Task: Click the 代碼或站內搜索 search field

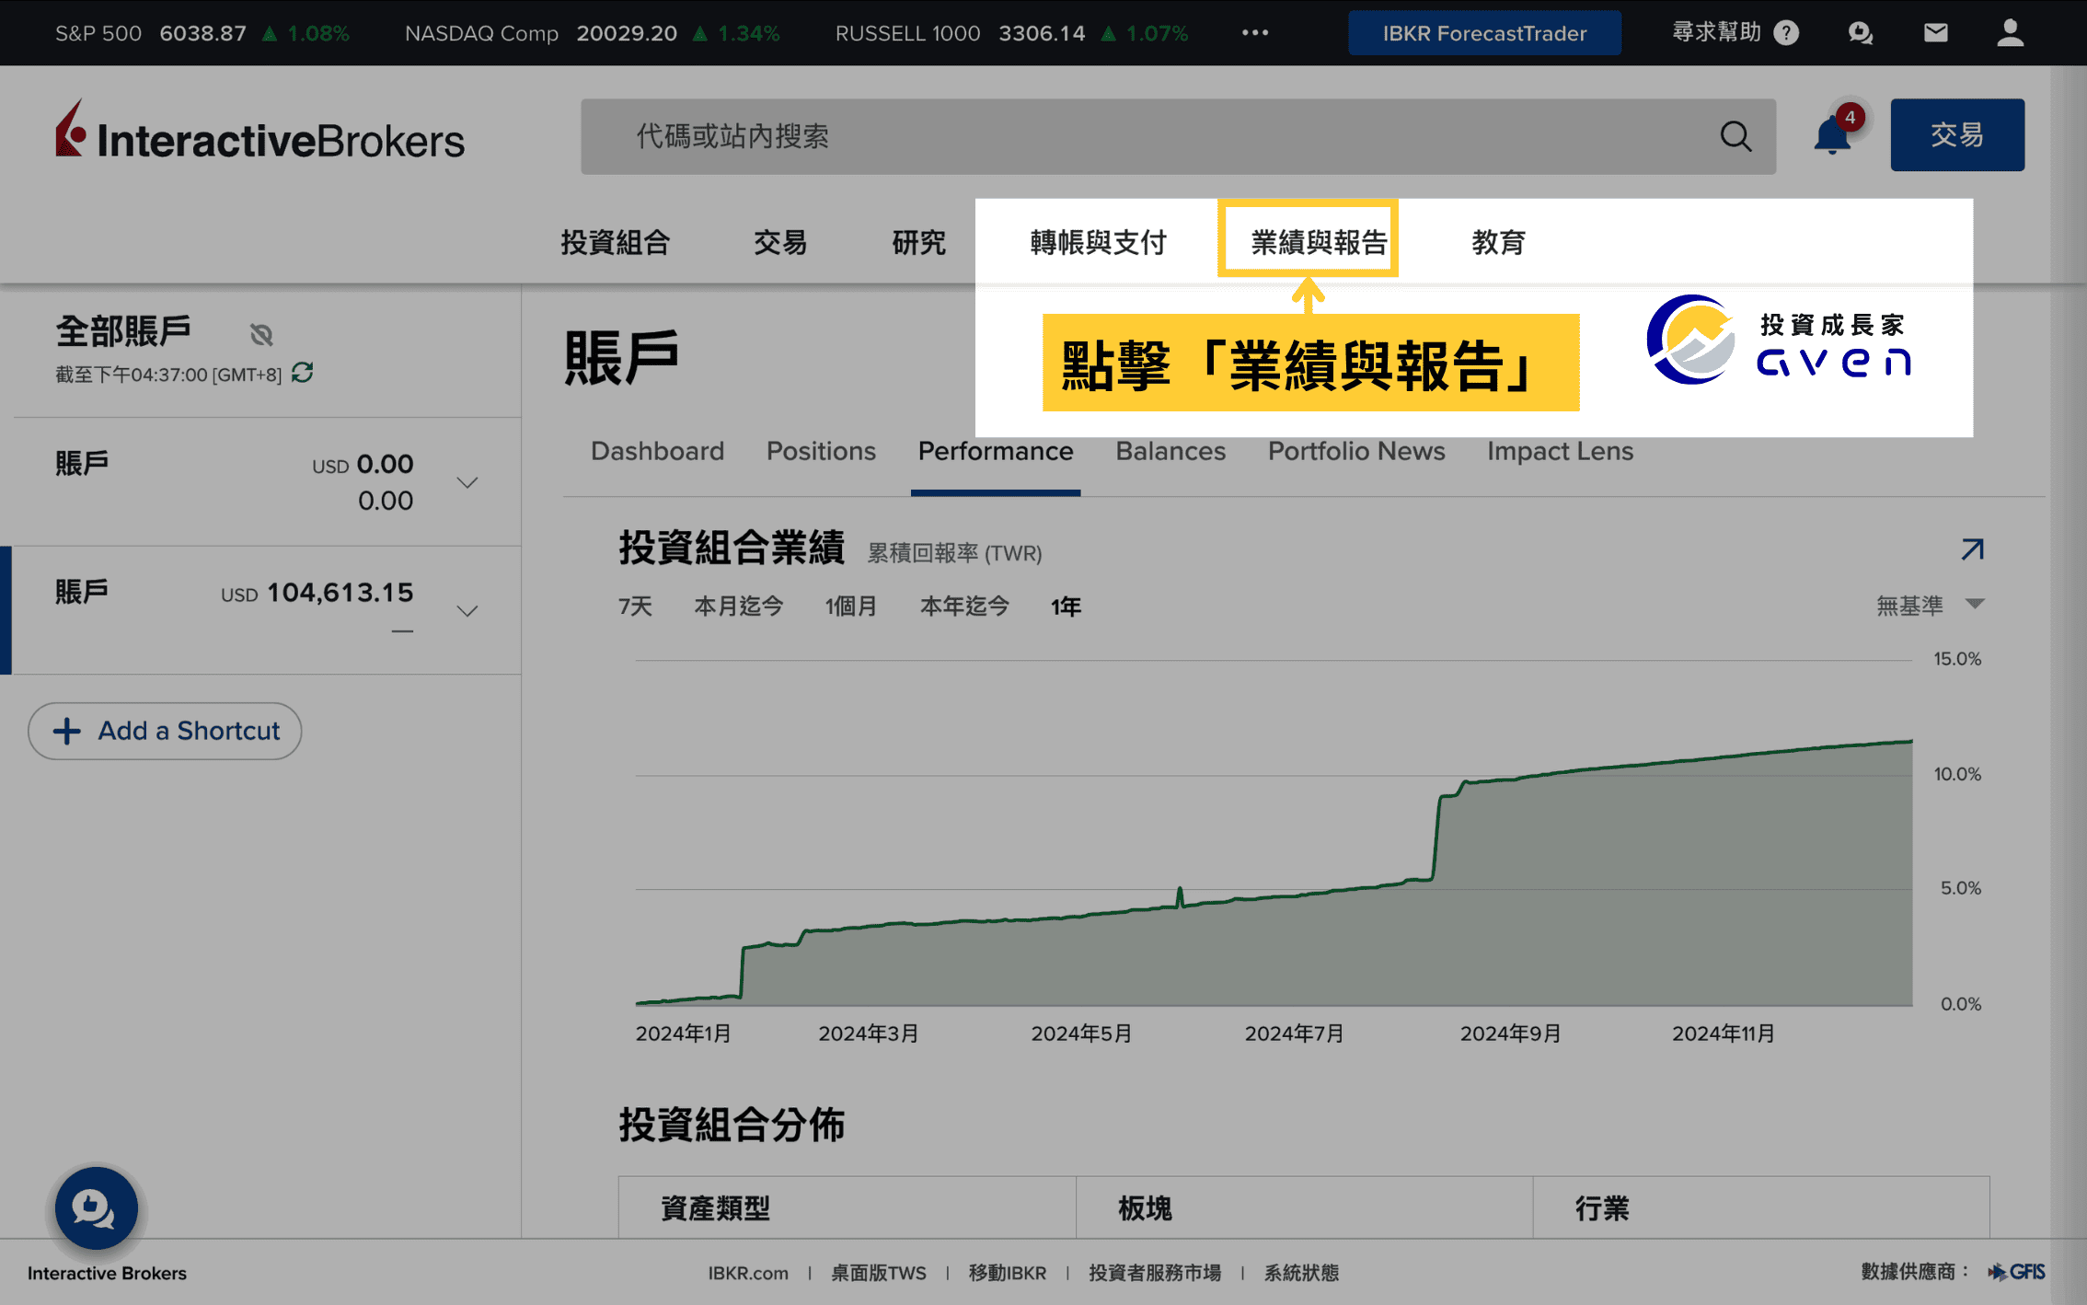Action: click(1178, 136)
